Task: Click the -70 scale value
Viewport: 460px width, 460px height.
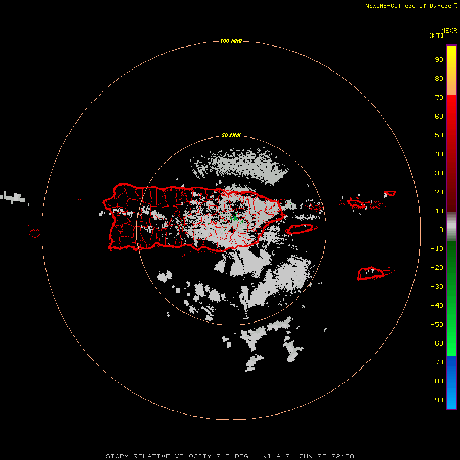Action: [x=437, y=362]
